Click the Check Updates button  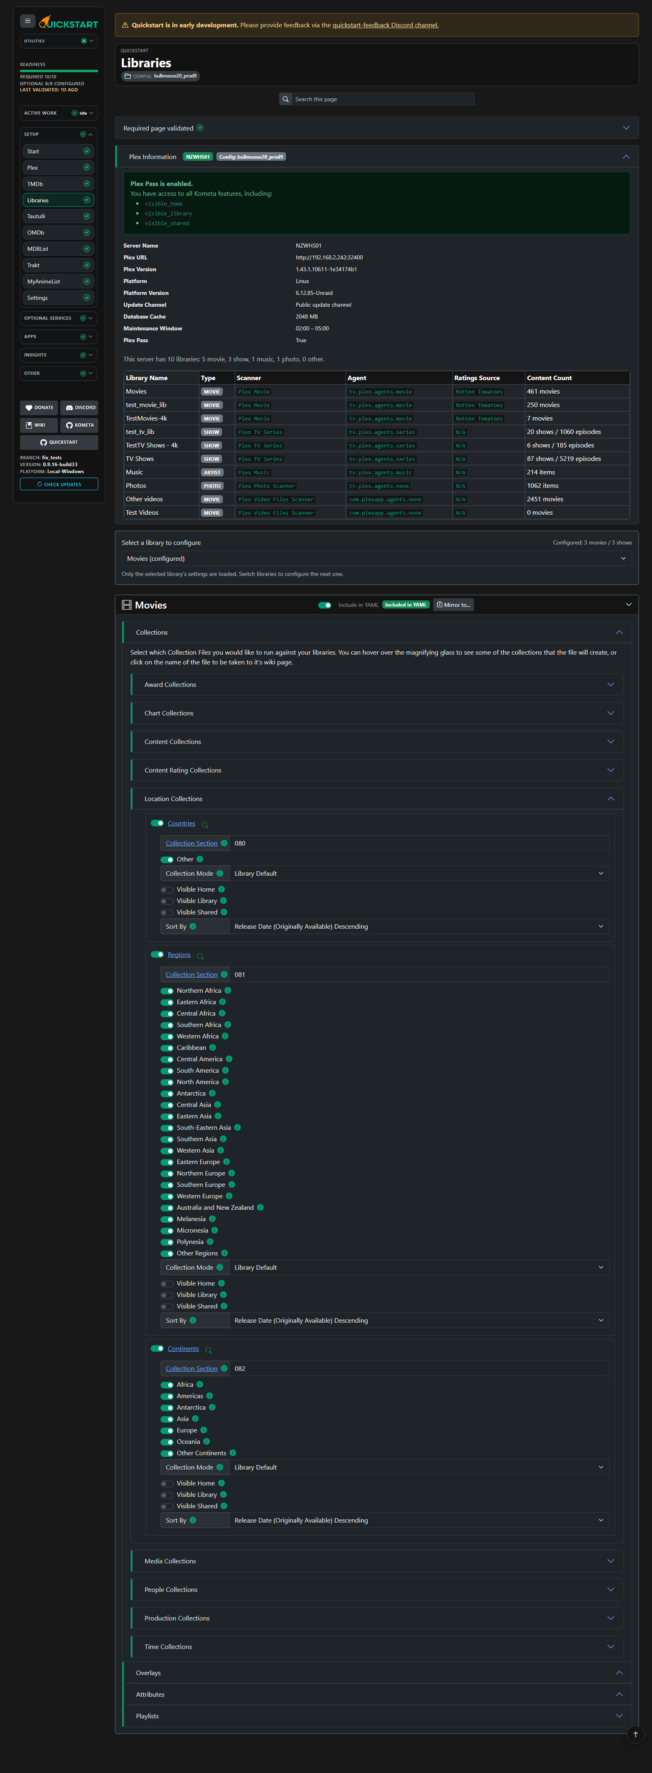[x=59, y=485]
